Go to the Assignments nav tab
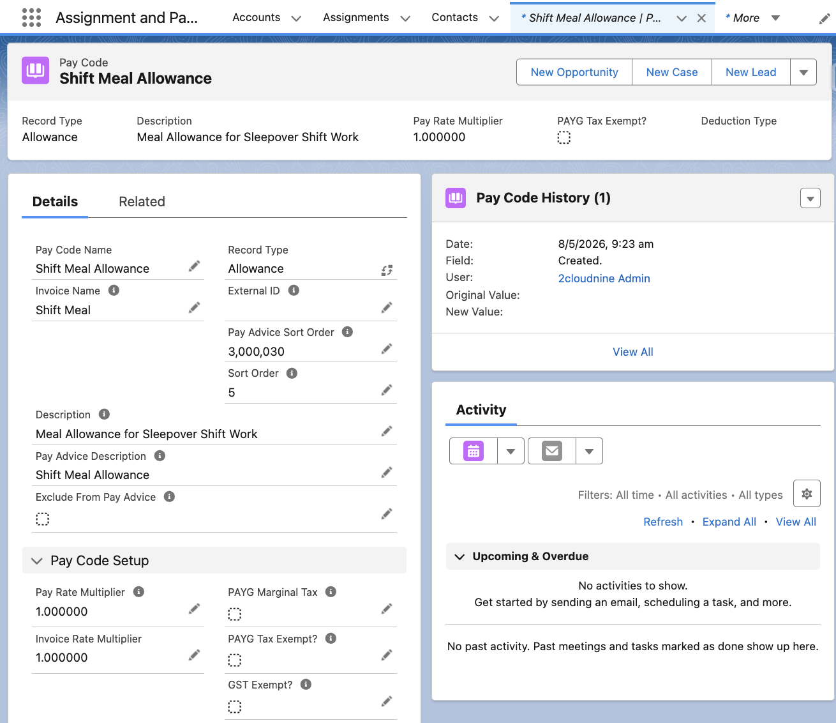Screen dimensions: 836x723 pos(355,17)
